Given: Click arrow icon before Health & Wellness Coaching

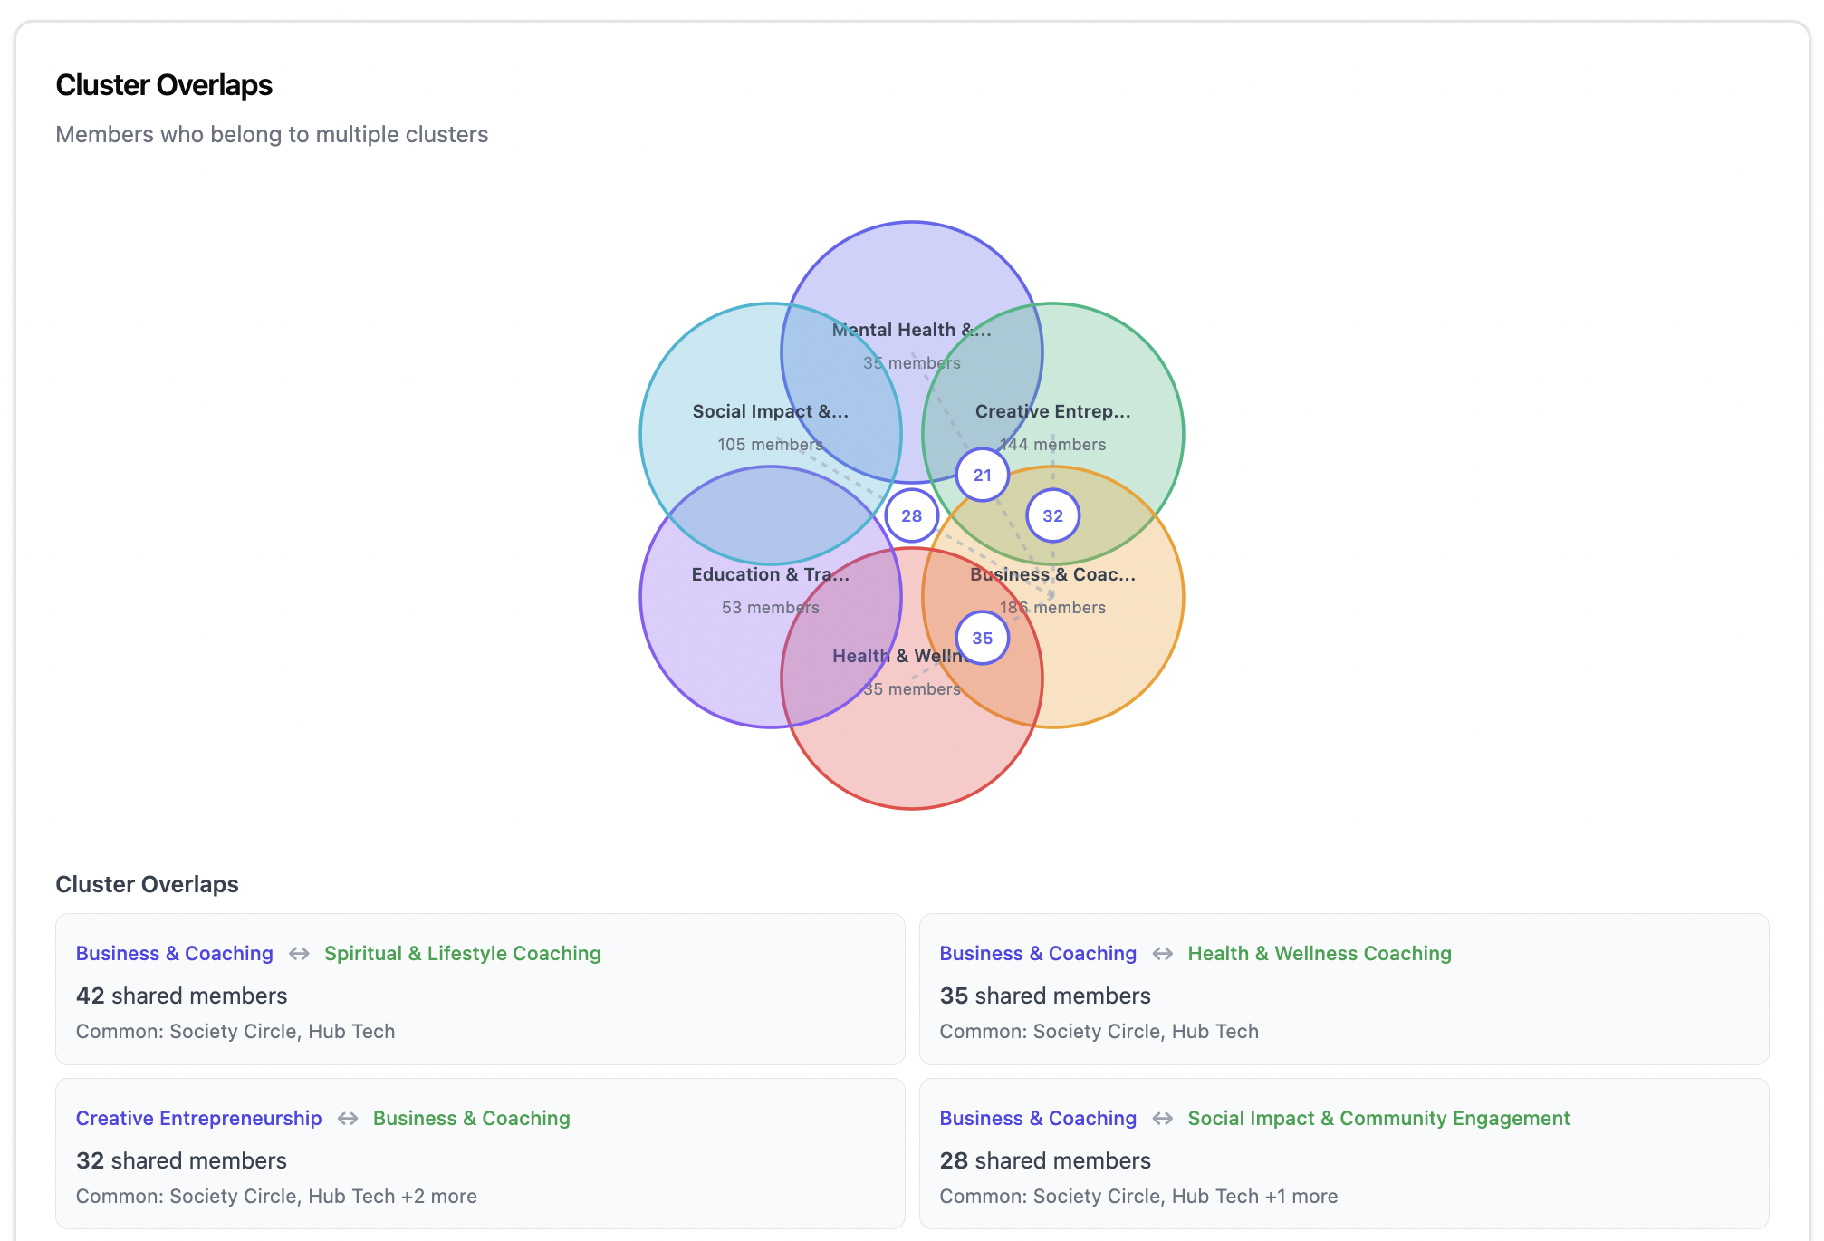Looking at the screenshot, I should pos(1162,954).
